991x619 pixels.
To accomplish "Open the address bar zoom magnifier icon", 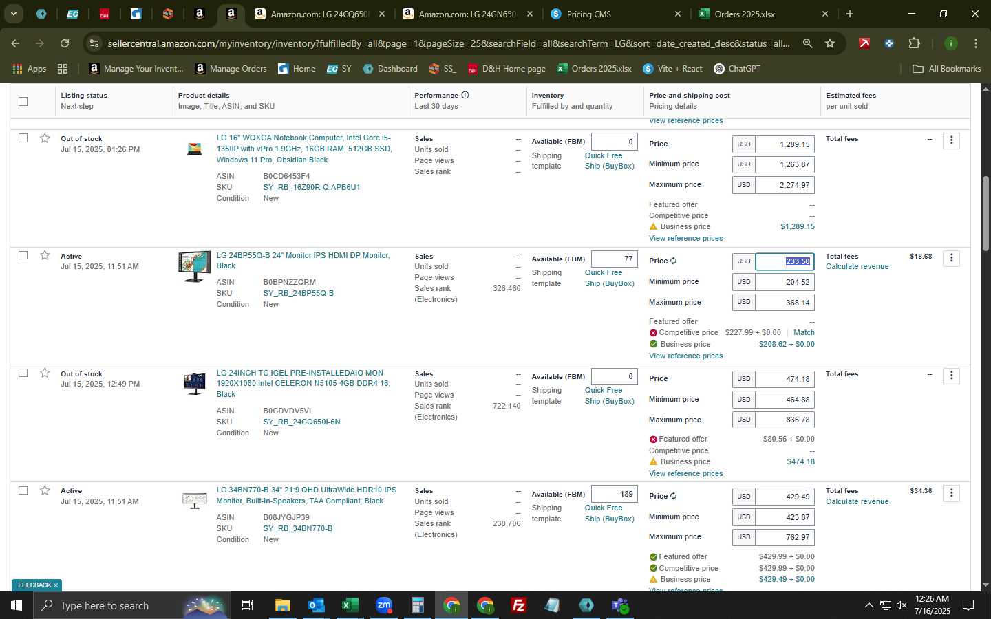I will (x=807, y=43).
